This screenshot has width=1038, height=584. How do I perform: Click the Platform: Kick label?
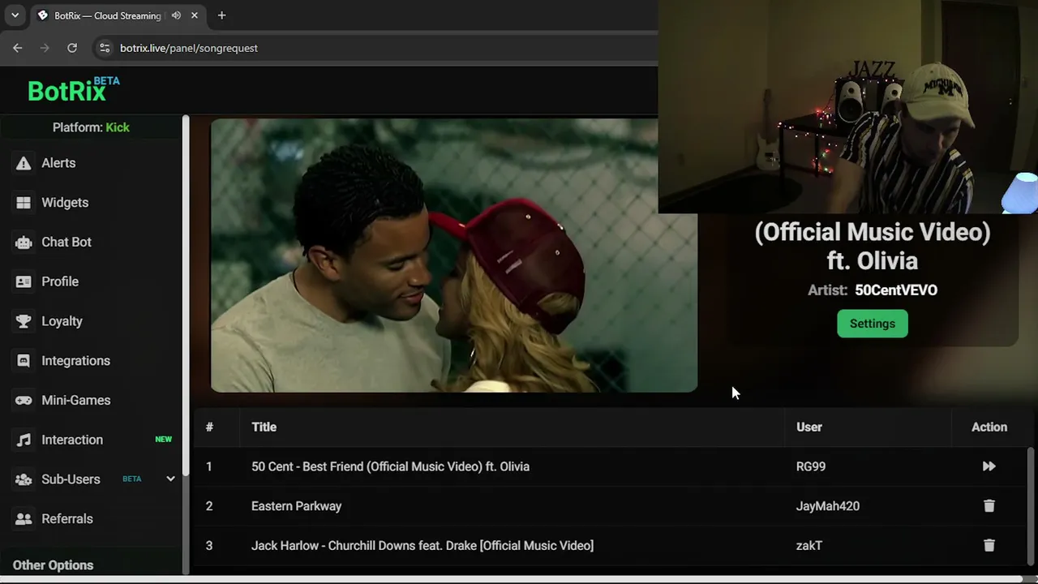tap(91, 127)
